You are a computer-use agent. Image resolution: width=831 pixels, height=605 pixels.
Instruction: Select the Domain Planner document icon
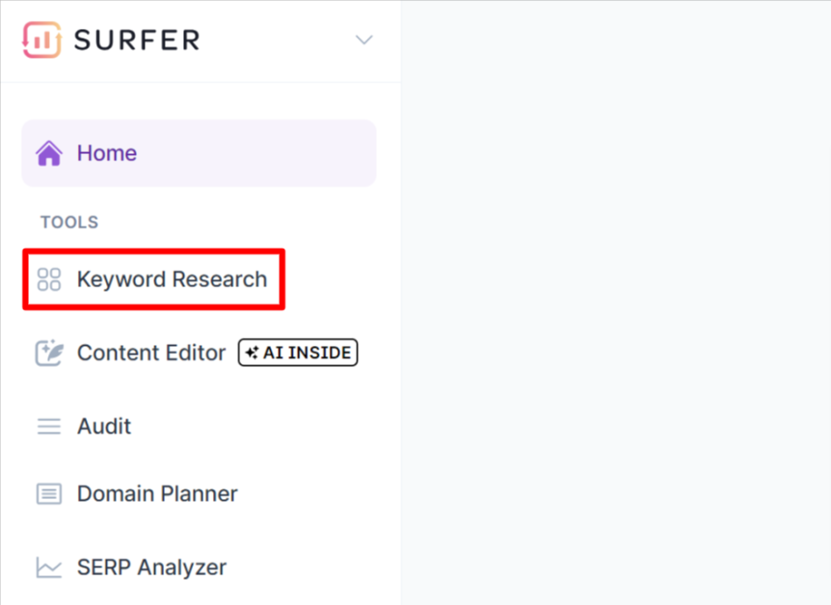coord(47,493)
